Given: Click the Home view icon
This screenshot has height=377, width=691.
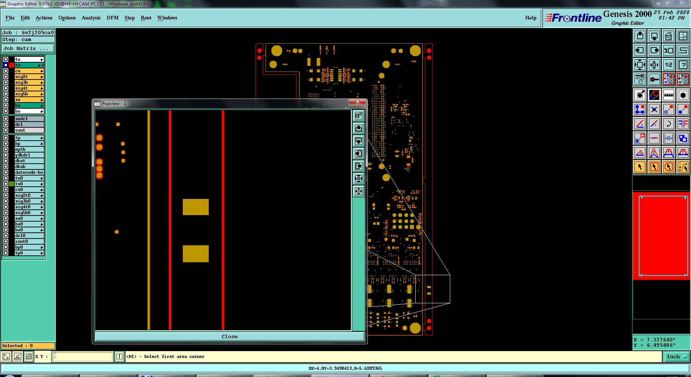Looking at the screenshot, I should tap(668, 36).
